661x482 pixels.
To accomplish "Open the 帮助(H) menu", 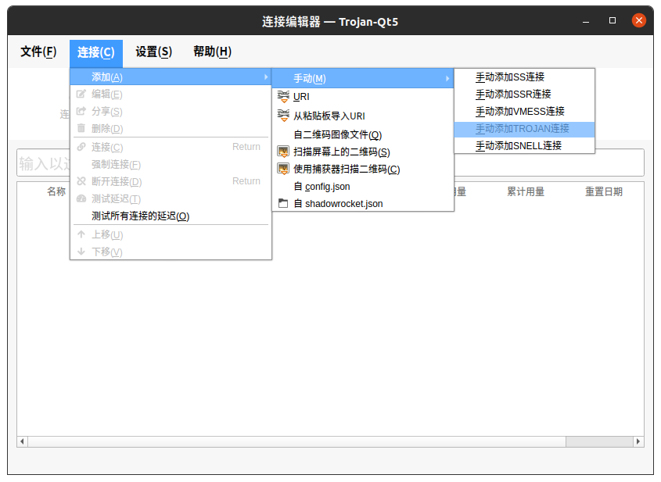I will coord(212,52).
